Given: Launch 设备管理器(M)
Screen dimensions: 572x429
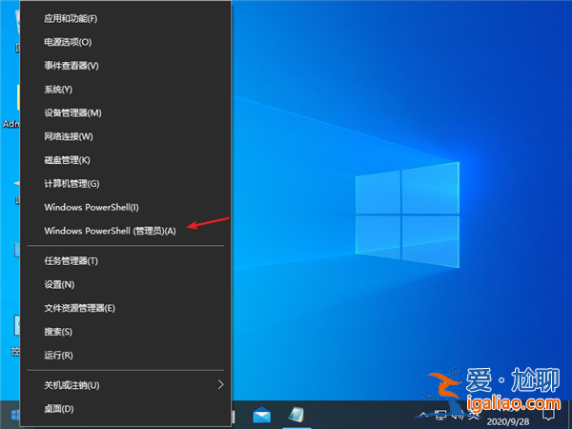Looking at the screenshot, I should tap(125, 112).
